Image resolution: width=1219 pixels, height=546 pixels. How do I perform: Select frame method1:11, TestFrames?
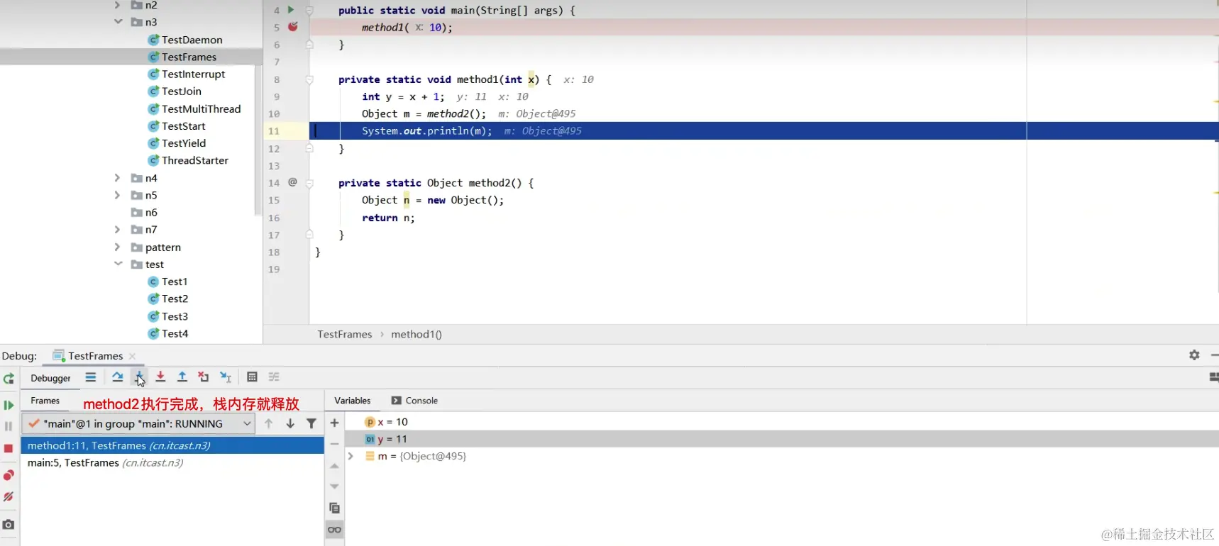click(x=172, y=445)
